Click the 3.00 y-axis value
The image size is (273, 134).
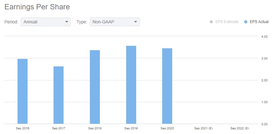point(265,59)
